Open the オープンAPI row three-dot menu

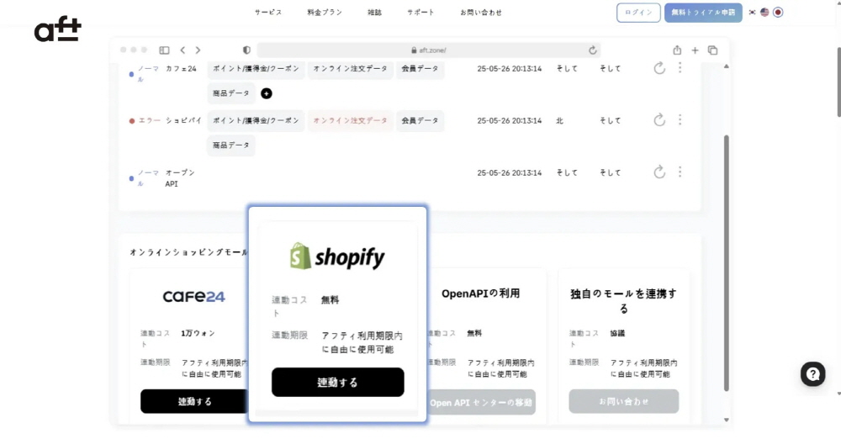click(x=680, y=172)
